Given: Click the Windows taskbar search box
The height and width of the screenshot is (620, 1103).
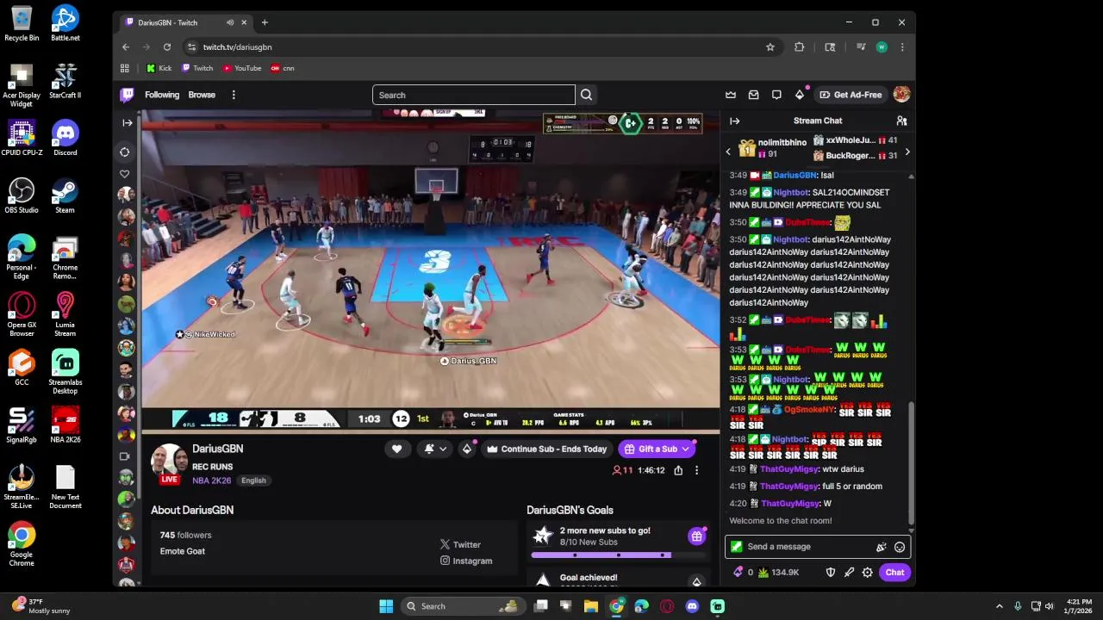Looking at the screenshot, I should click(x=464, y=606).
